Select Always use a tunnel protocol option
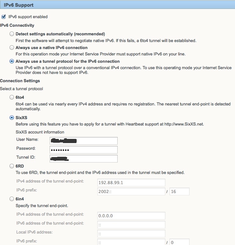Screen dimensions: 235x245 point(12,61)
